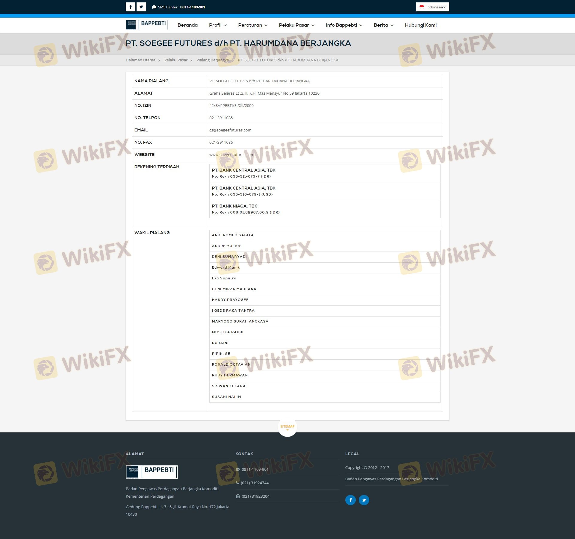Click the BAPPEBTI logo in footer

[152, 472]
